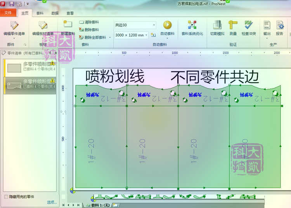This screenshot has width=291, height=208.
Task: Switch to the 查看 ribbon tab
Action: [x=70, y=13]
